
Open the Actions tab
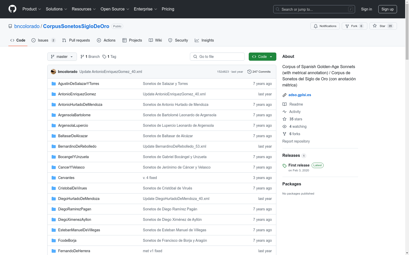tap(106, 40)
